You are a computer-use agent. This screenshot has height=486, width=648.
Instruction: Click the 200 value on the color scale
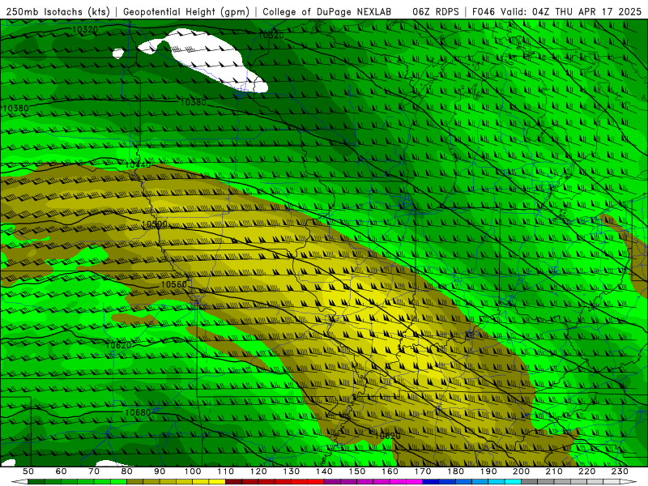(521, 471)
